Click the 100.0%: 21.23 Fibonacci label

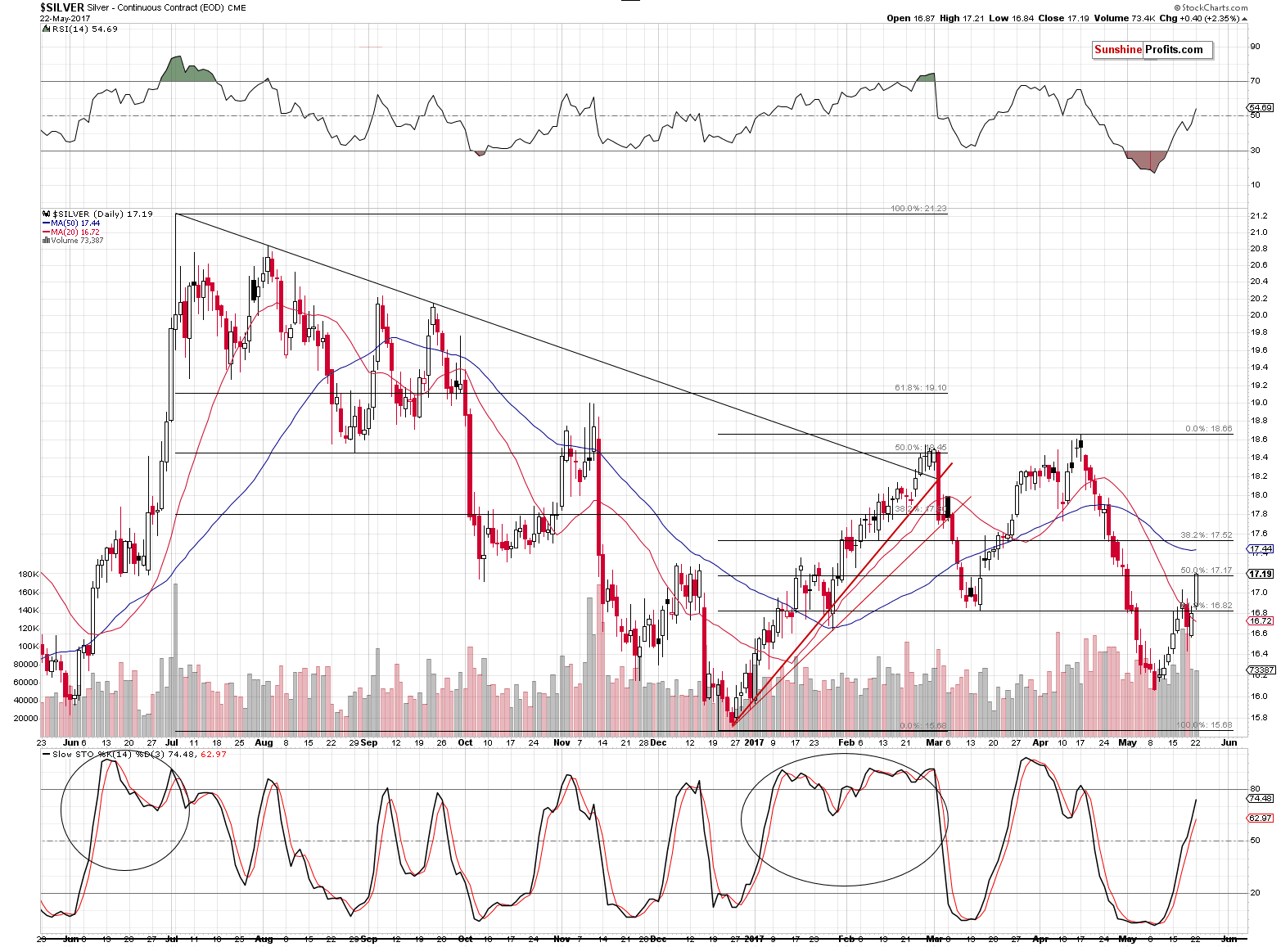point(918,209)
